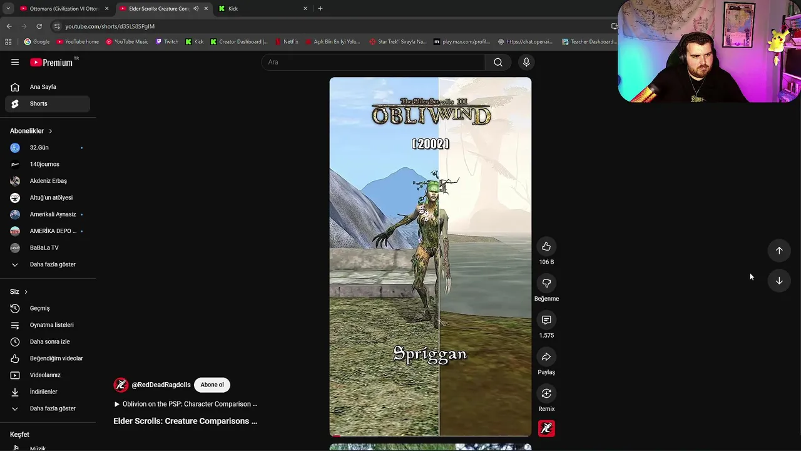
Task: Open linked video Oblivion on the PSP
Action: coord(185,404)
